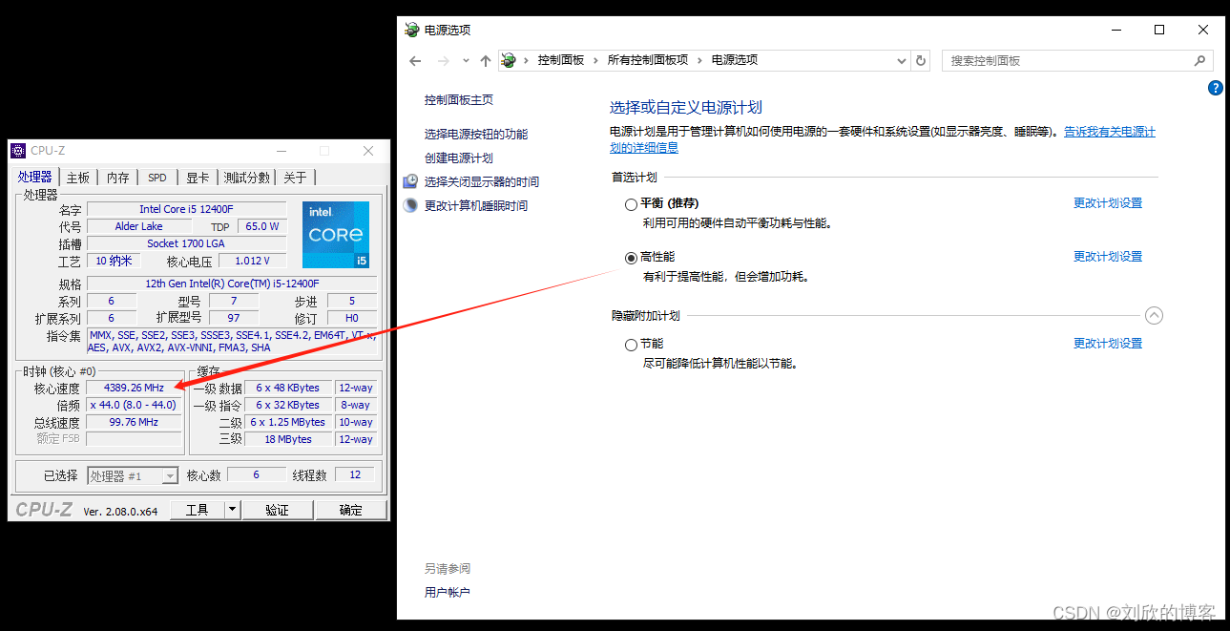This screenshot has width=1230, height=631.
Task: Click the 总线速度 value 99.76 MHz
Action: click(134, 422)
